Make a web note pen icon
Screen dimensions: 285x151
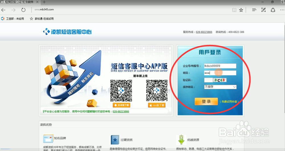pyautogui.click(x=263, y=10)
